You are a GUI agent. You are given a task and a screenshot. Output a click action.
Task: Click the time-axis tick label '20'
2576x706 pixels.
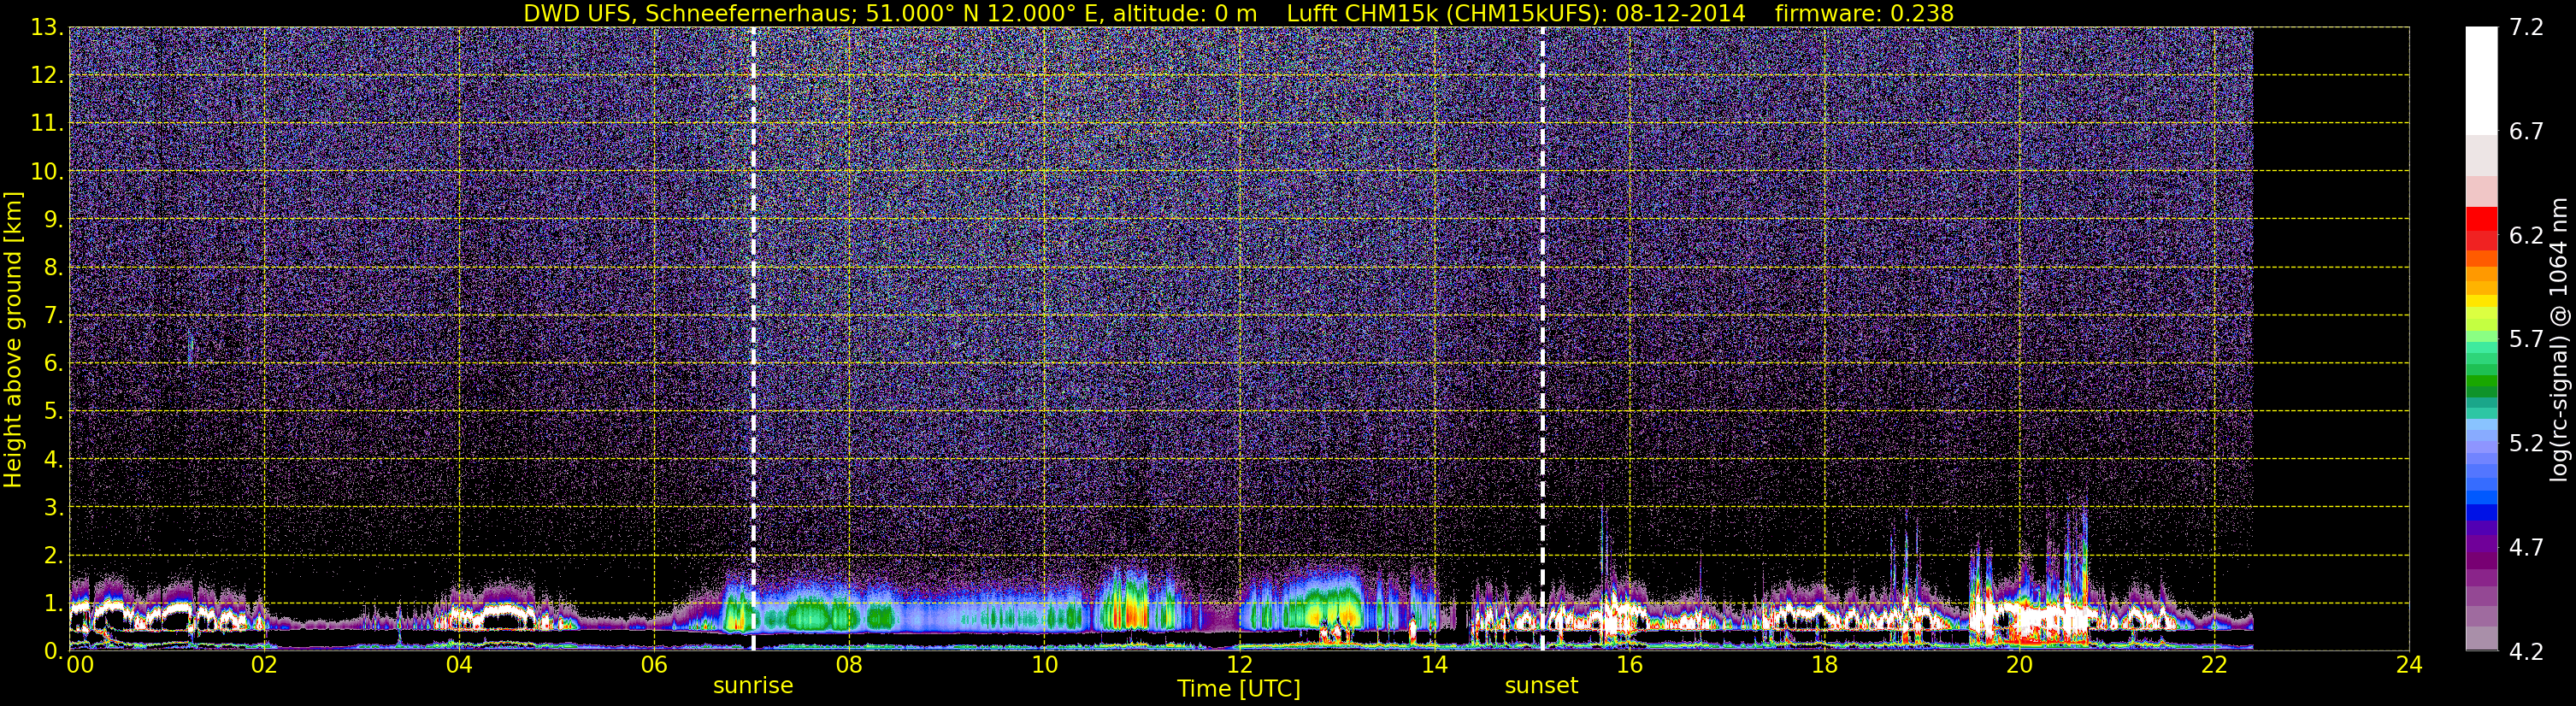[2019, 665]
